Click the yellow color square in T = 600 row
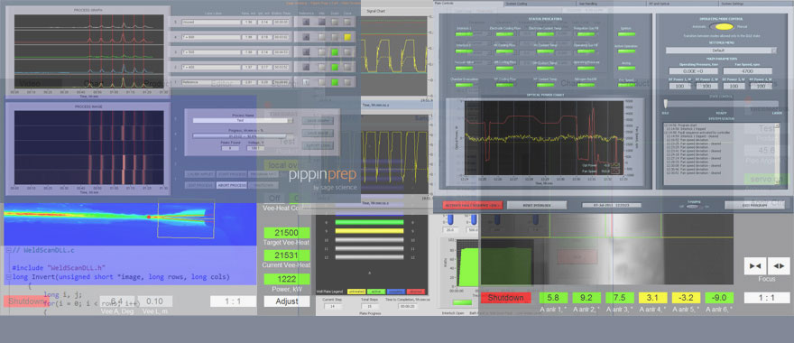 (x=347, y=37)
